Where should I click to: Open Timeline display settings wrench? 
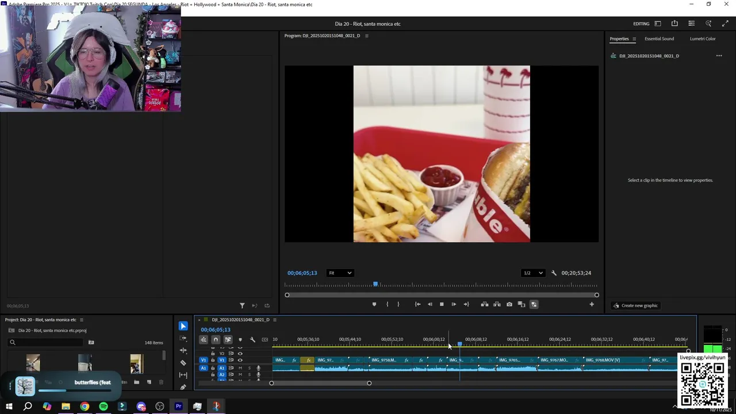[252, 339]
